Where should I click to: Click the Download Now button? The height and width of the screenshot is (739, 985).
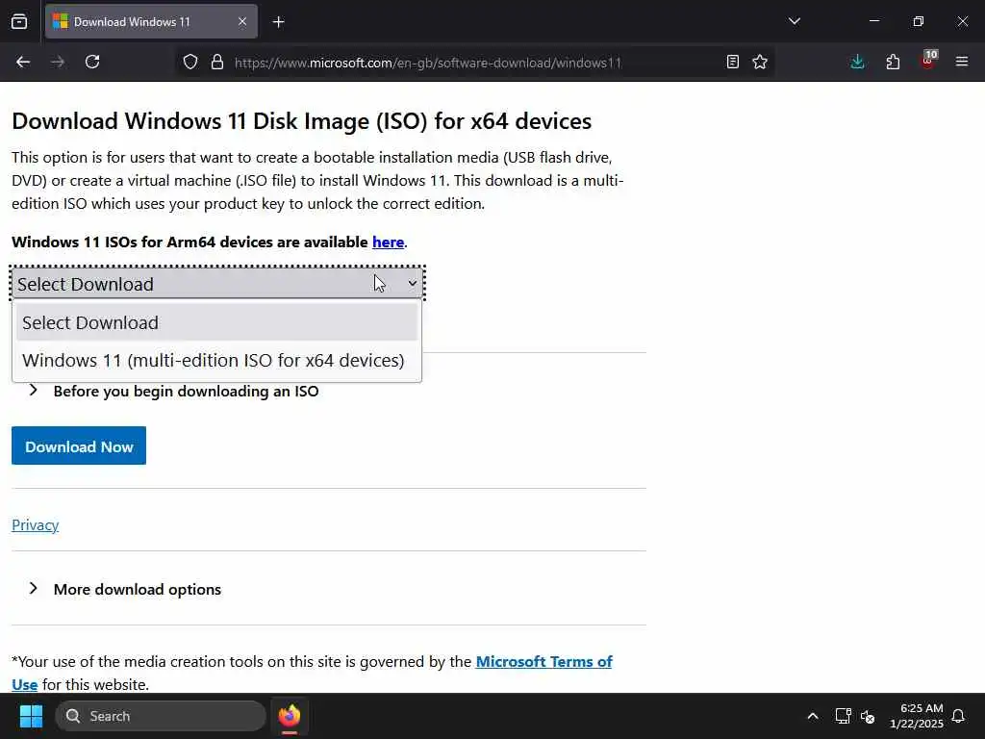click(79, 446)
